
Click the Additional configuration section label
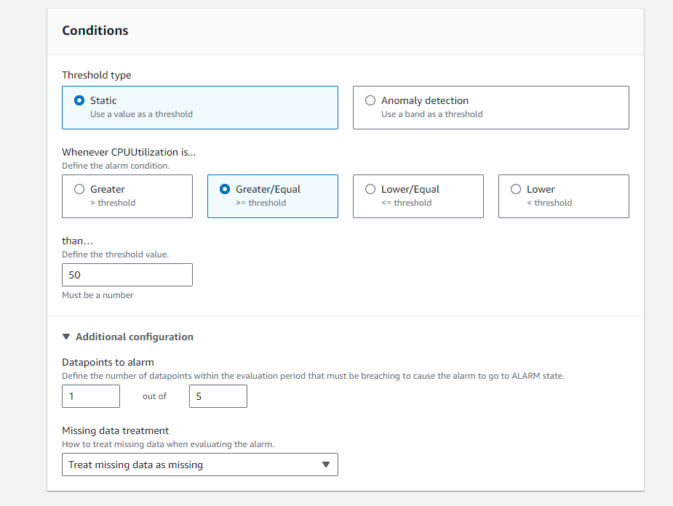tap(135, 337)
